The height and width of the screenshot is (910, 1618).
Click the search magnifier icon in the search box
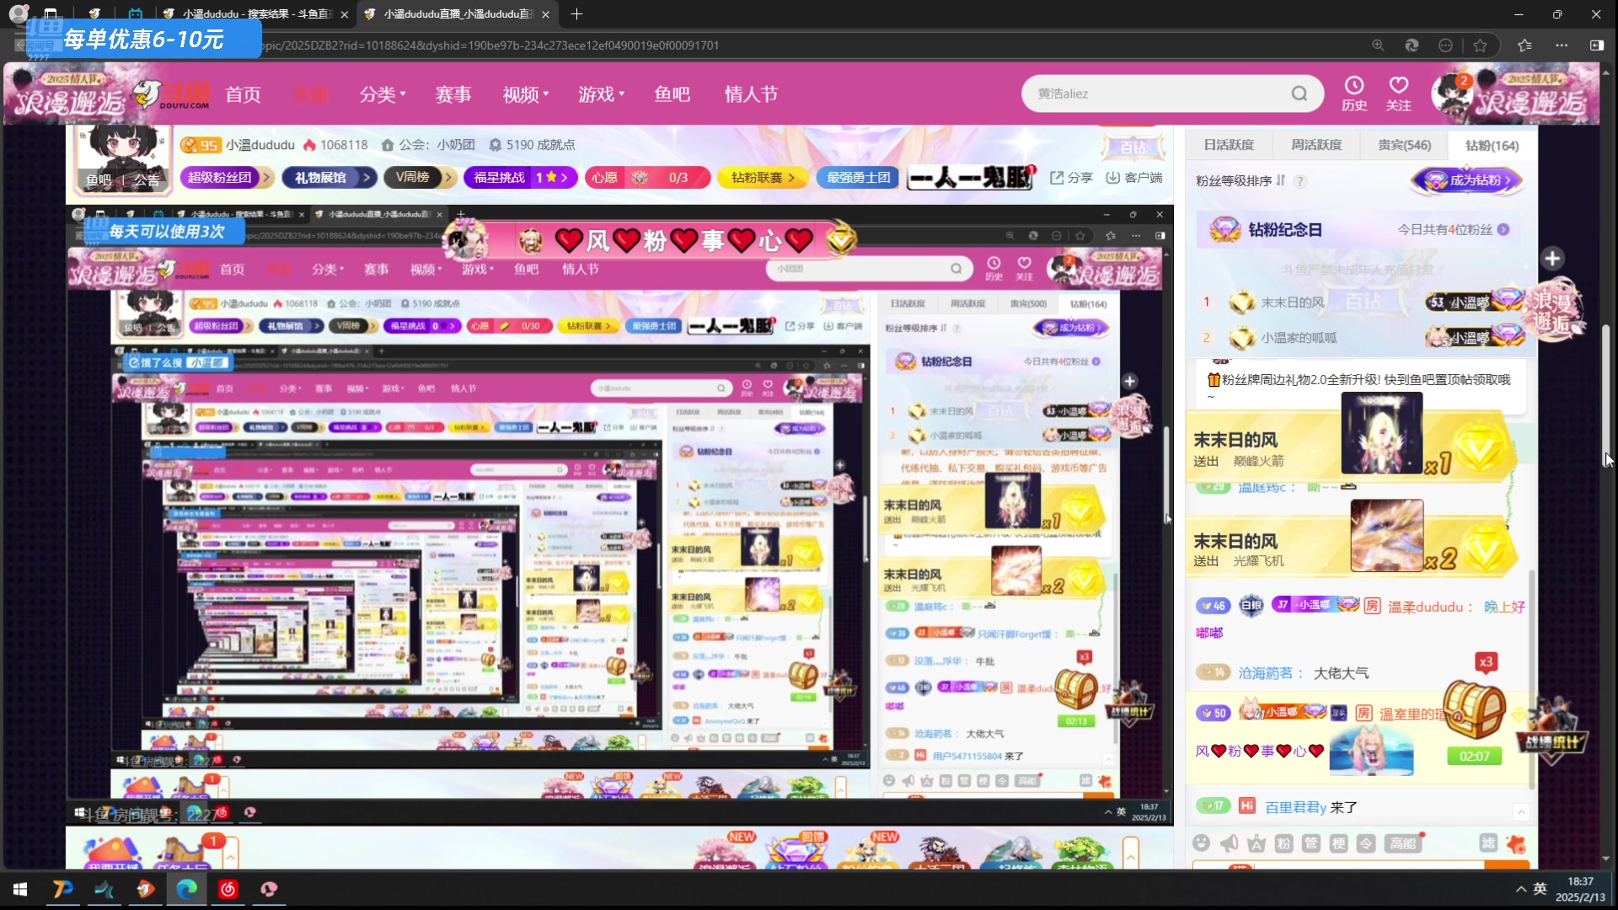[1299, 94]
